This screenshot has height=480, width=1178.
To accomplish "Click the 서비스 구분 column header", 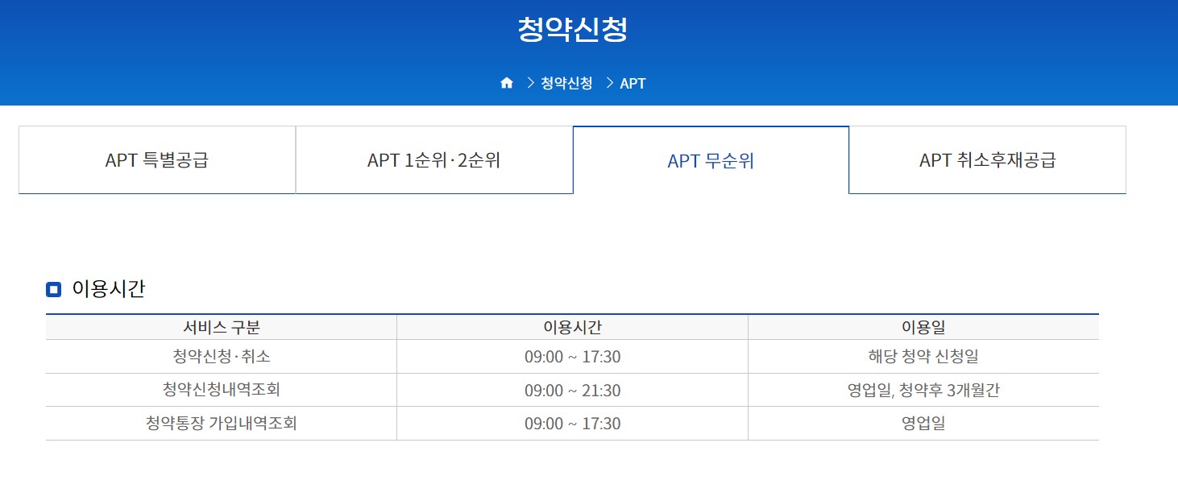I will point(222,325).
